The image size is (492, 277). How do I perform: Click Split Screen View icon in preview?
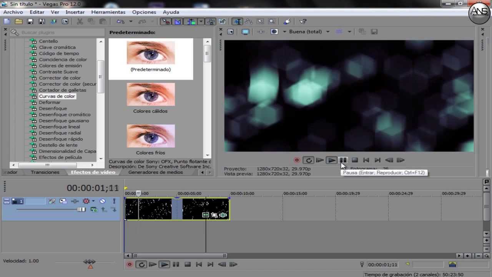[x=274, y=32]
